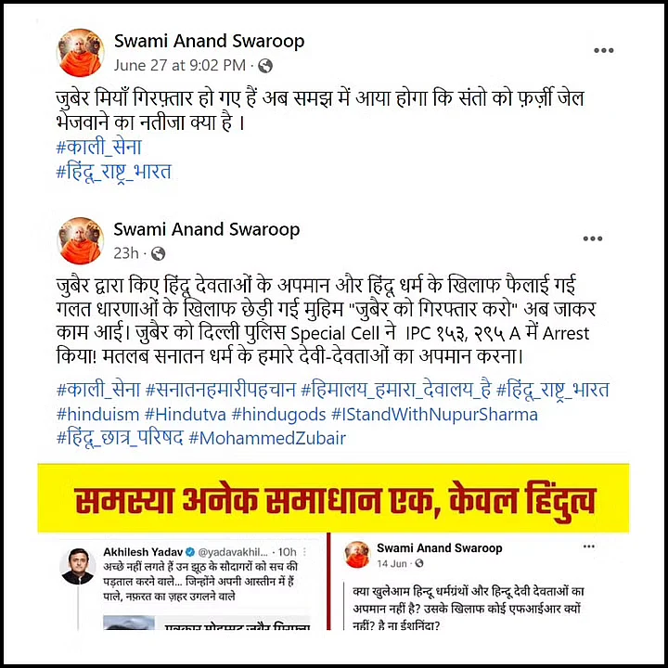Open the #हिंदू_राष्ट्र_भारत hashtag in first post
This screenshot has width=668, height=668.
click(x=114, y=172)
